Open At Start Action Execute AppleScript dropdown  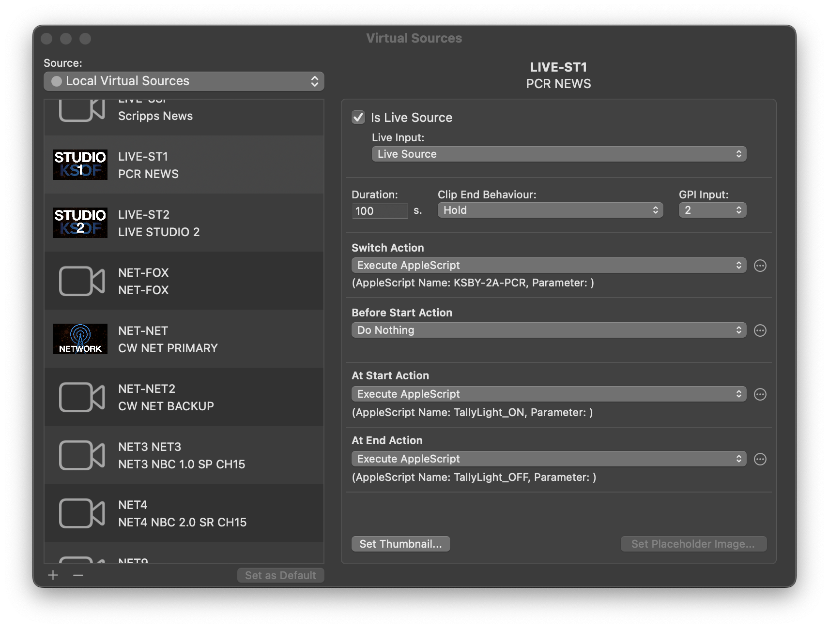tap(549, 394)
